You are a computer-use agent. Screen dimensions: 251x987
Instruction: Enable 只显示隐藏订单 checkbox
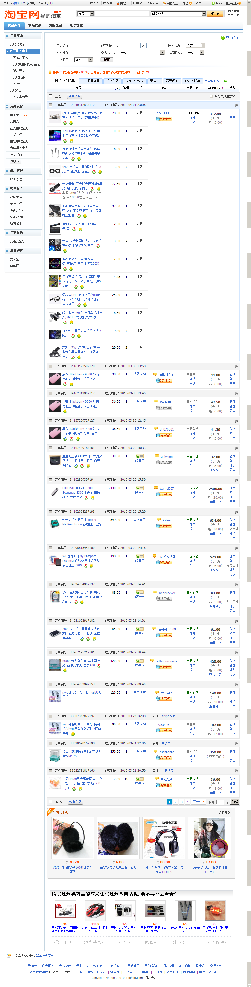pos(211,96)
